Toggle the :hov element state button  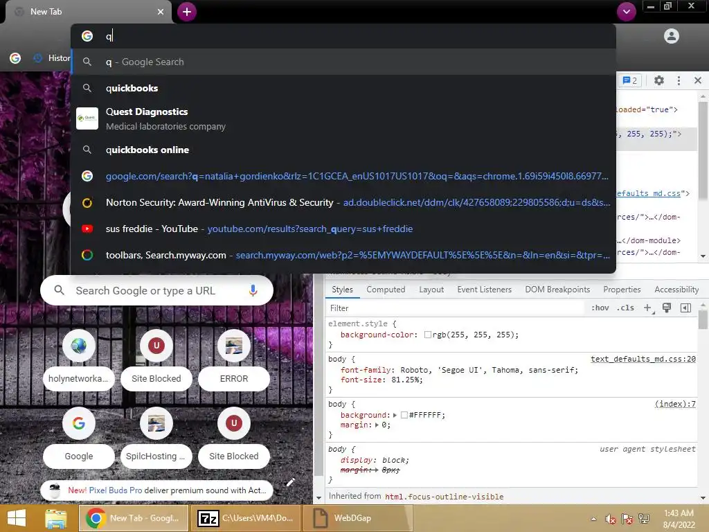tap(600, 308)
